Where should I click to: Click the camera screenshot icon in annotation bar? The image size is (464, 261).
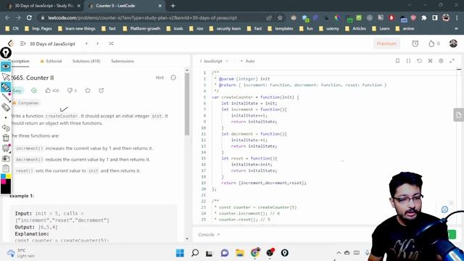[6, 159]
